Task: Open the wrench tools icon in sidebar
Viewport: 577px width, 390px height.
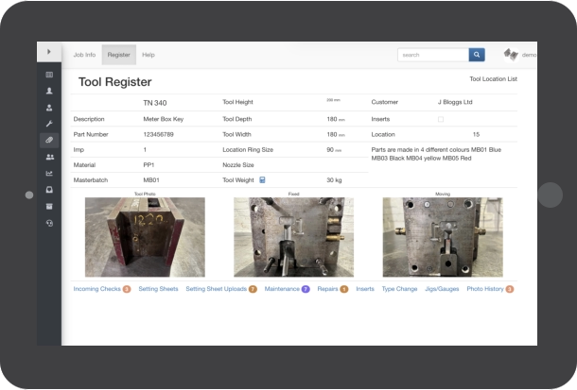Action: pyautogui.click(x=49, y=124)
